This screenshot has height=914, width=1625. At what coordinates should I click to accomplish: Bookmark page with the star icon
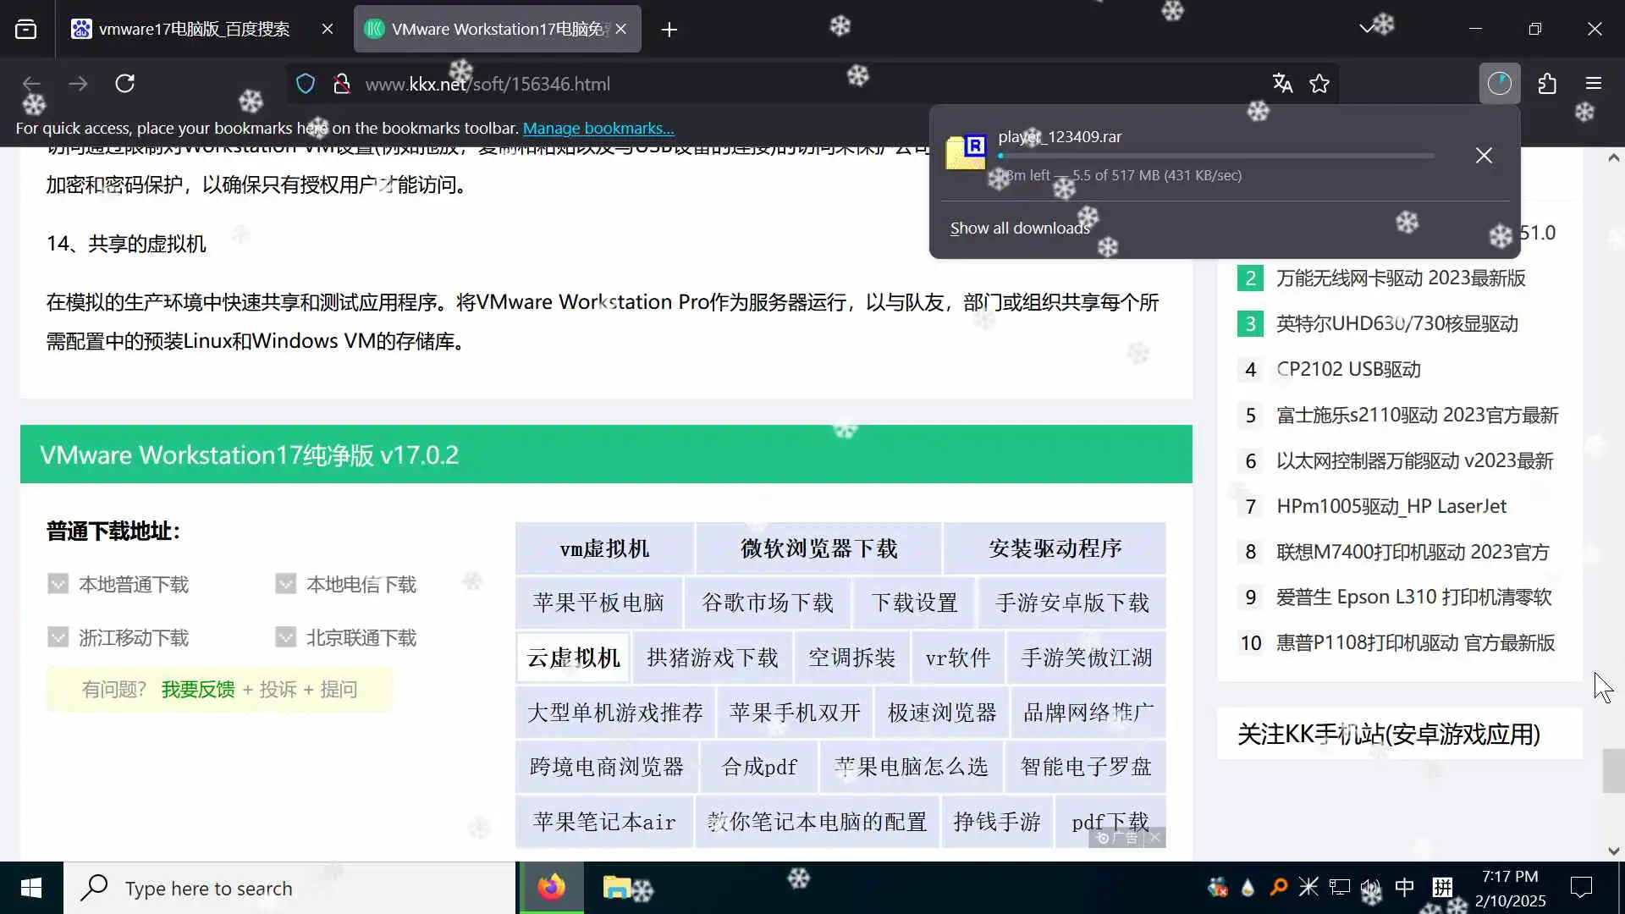(x=1319, y=84)
